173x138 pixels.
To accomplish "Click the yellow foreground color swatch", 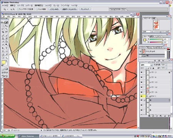I will point(3,62).
